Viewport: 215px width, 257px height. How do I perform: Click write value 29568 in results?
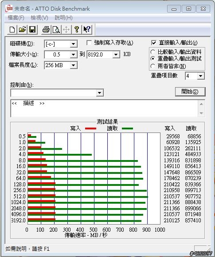pos(173,137)
